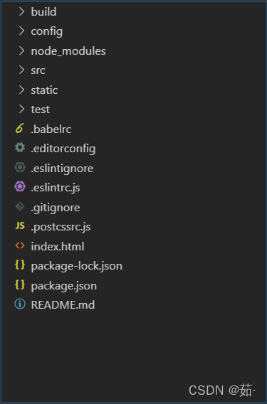Open the package.json file
This screenshot has height=404, width=267.
(64, 286)
